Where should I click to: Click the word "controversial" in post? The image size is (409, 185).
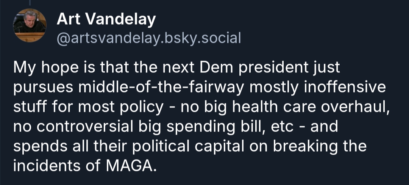(83, 127)
